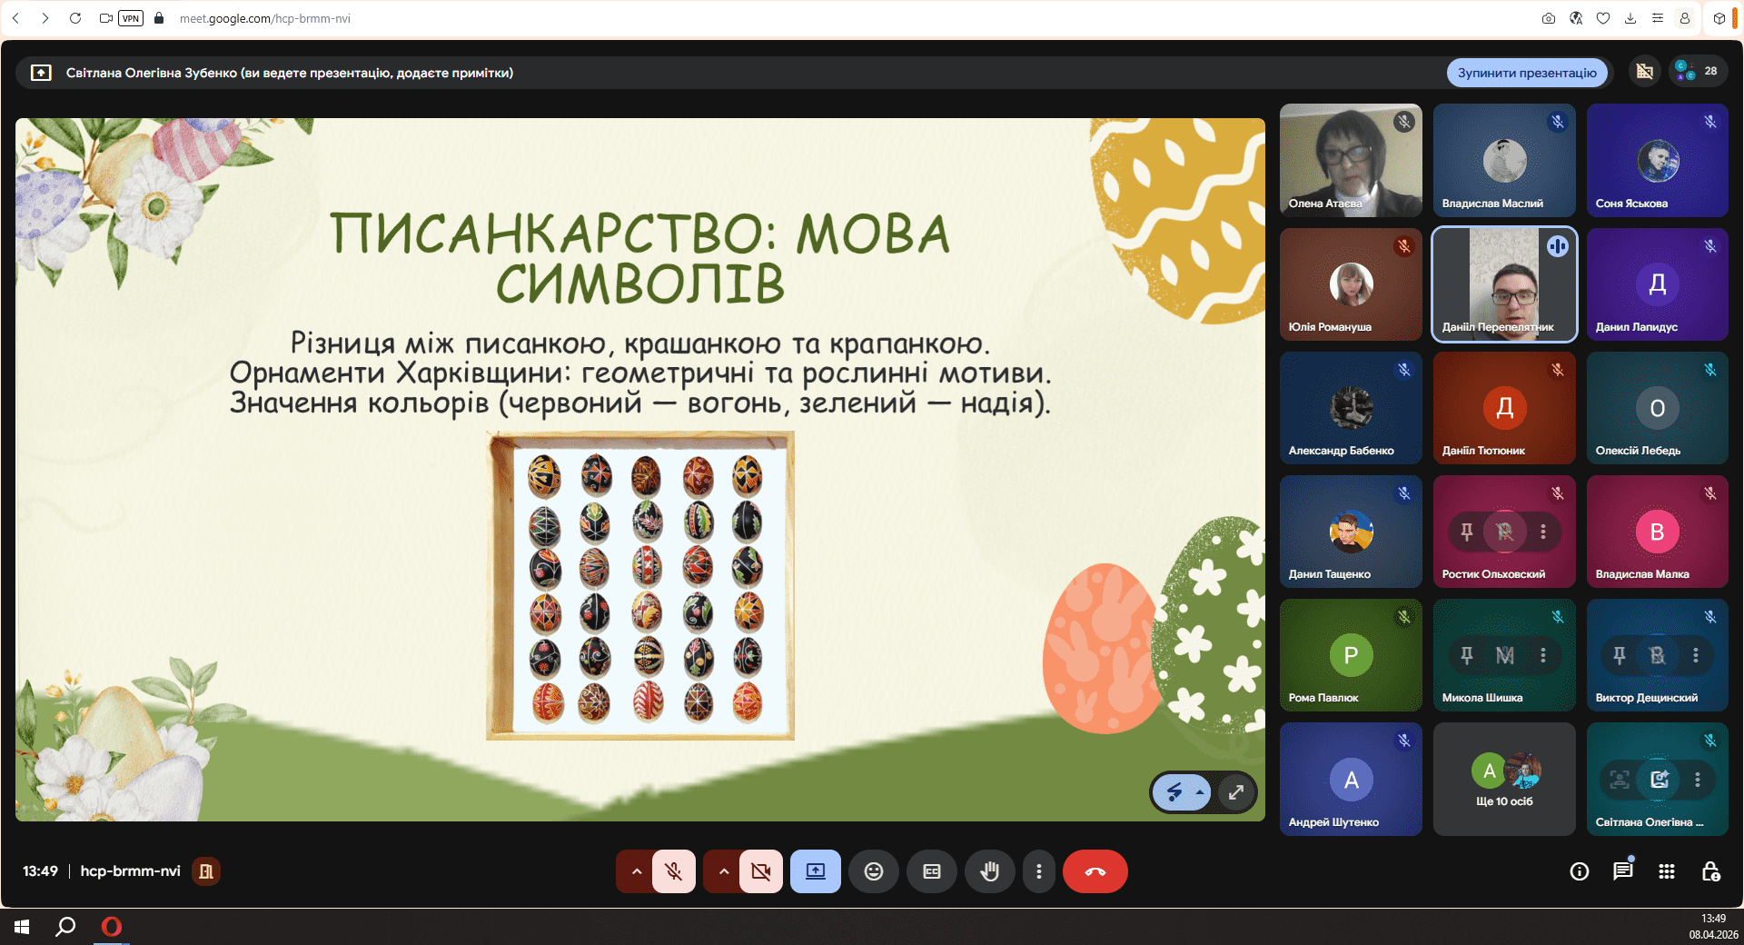This screenshot has width=1744, height=945.
Task: Expand audio settings arrow beside microphone
Action: coord(637,871)
